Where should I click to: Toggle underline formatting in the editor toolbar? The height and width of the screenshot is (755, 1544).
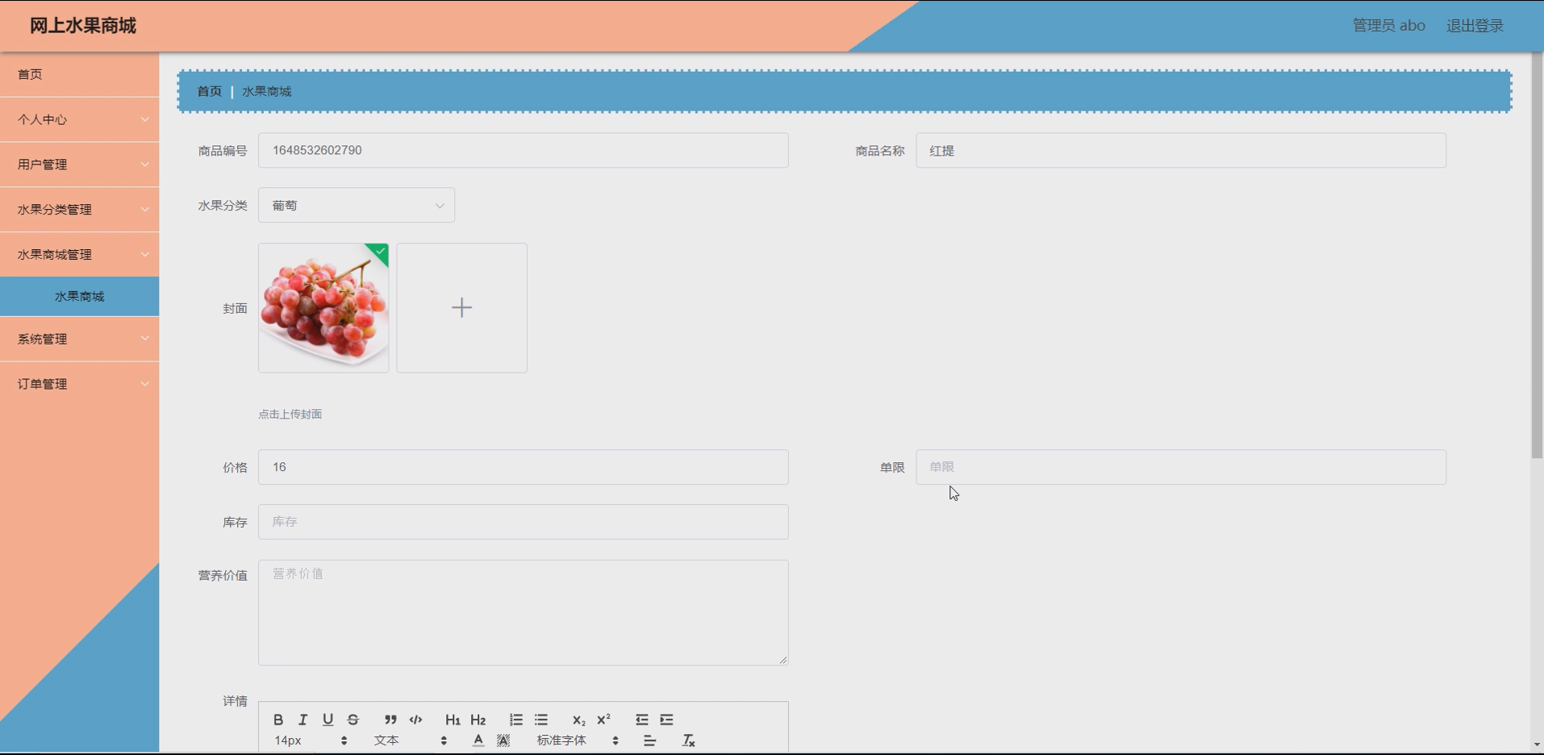[328, 720]
